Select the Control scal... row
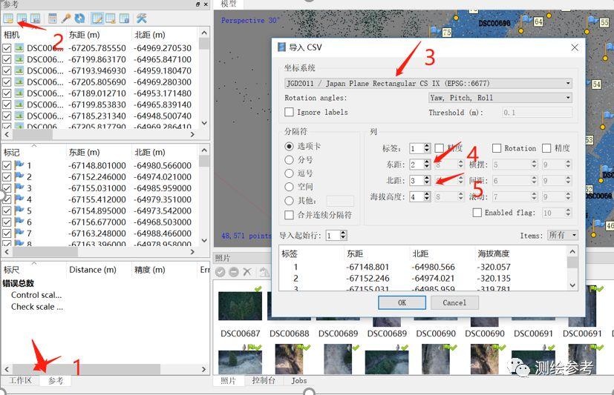614x395 pixels. tap(36, 295)
